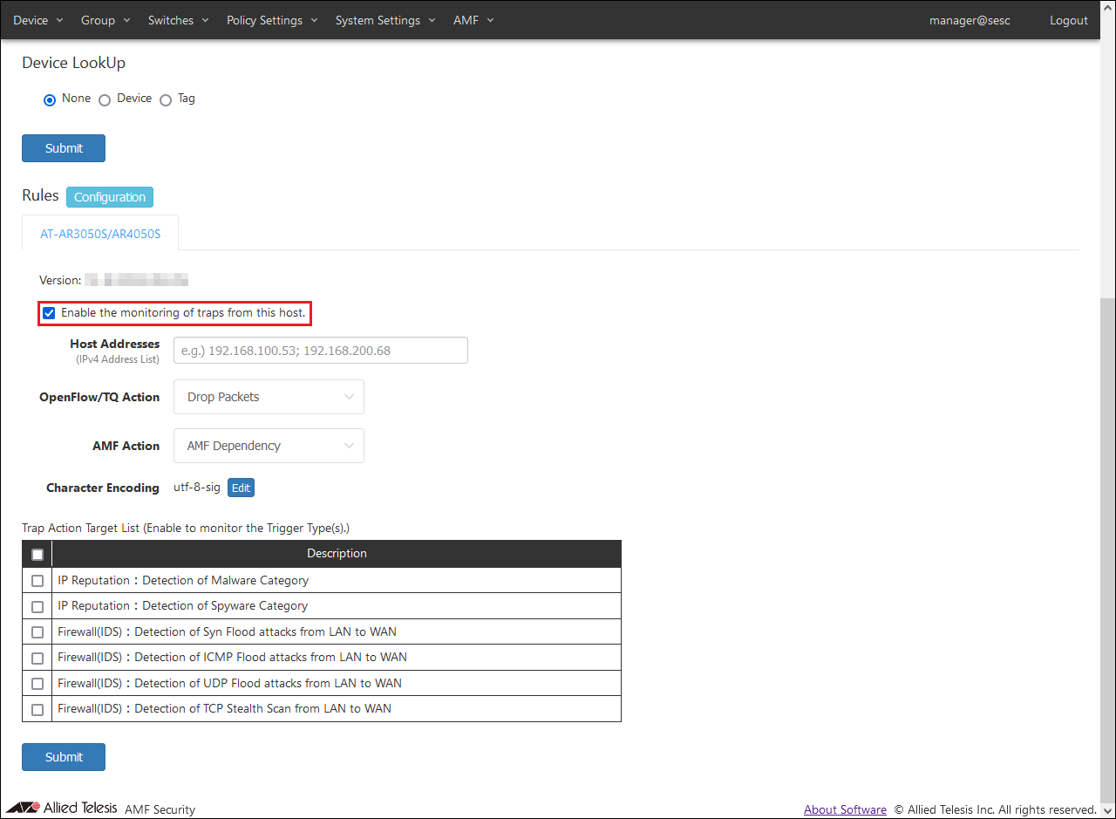The height and width of the screenshot is (819, 1116).
Task: Uncheck Enable the monitoring of traps checkbox
Action: click(50, 313)
